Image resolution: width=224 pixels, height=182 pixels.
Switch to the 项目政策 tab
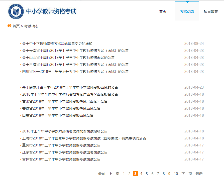[210, 12]
